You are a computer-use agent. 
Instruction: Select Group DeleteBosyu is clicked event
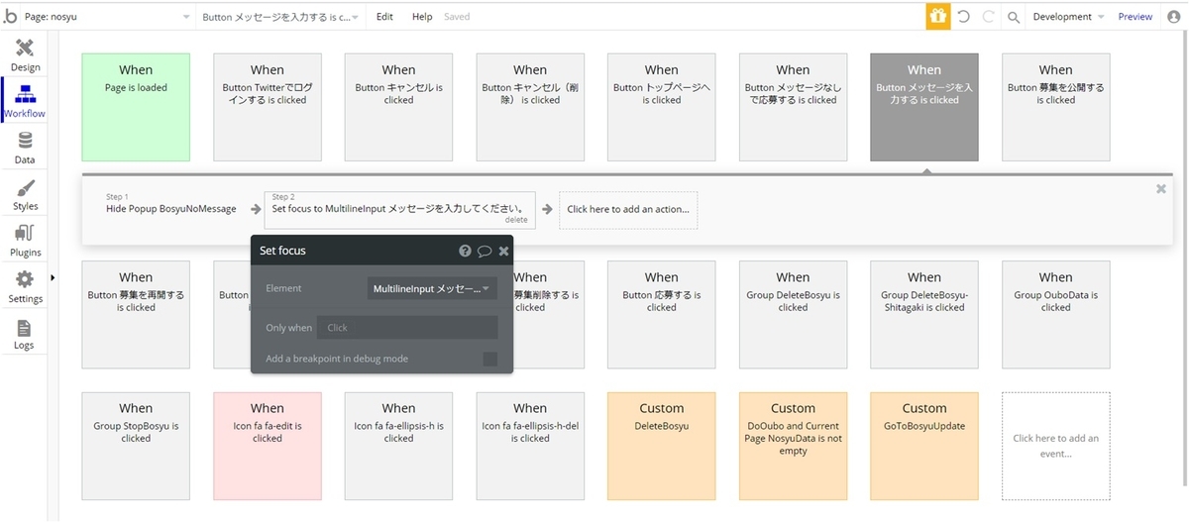pos(793,315)
